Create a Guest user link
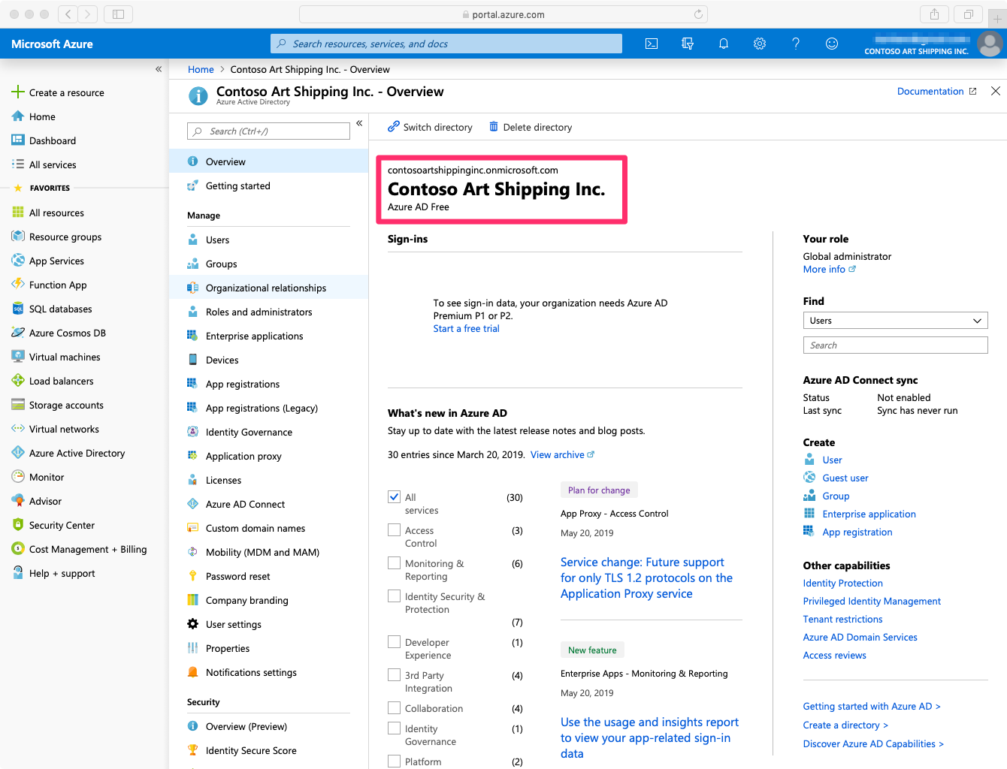This screenshot has width=1007, height=769. click(845, 478)
